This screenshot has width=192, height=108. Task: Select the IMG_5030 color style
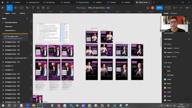point(169,75)
